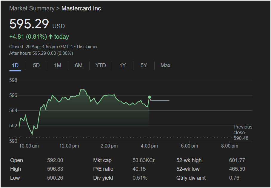Click the USD currency label
Screen dimensions: 271x188
coord(58,26)
